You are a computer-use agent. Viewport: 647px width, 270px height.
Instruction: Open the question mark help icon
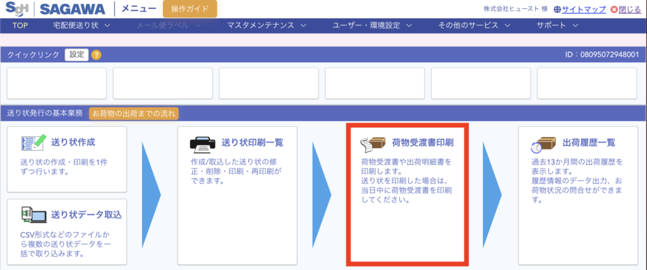tap(96, 55)
